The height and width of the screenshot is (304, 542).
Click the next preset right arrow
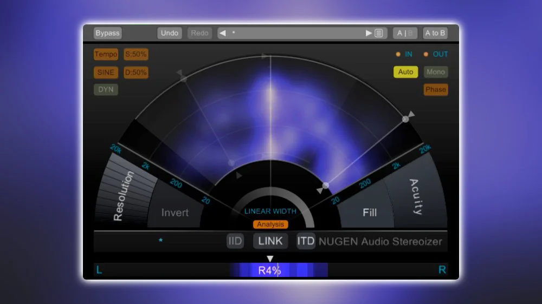point(369,33)
